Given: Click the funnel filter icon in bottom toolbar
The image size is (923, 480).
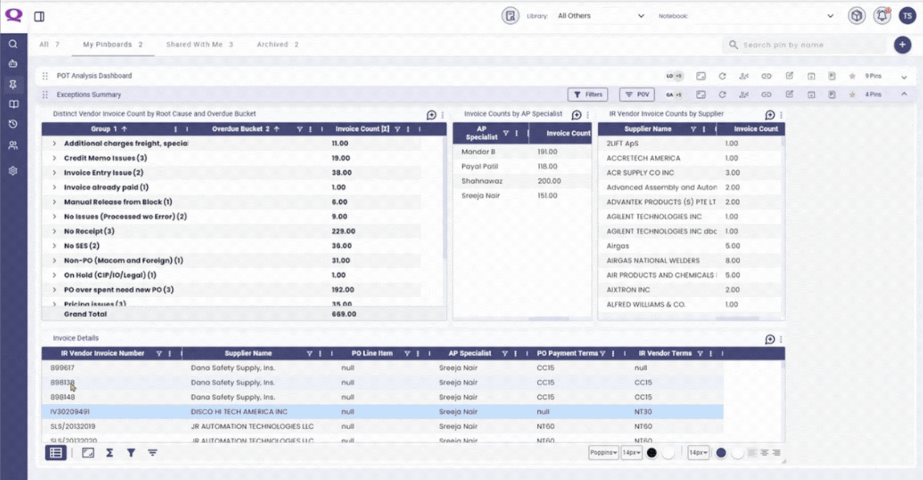Looking at the screenshot, I should coord(131,453).
